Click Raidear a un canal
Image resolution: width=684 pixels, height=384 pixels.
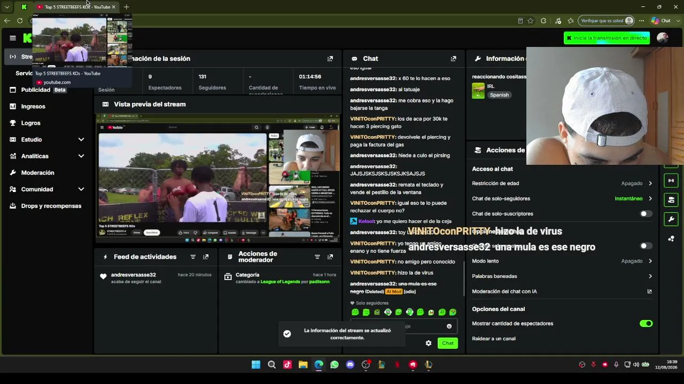click(494, 339)
